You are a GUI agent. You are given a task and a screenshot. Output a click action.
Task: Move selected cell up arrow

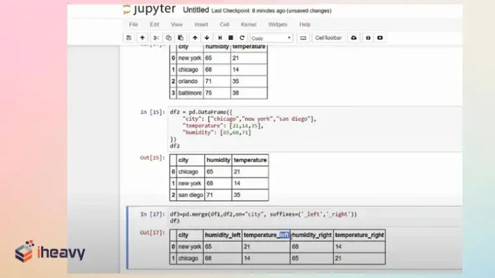pos(195,38)
